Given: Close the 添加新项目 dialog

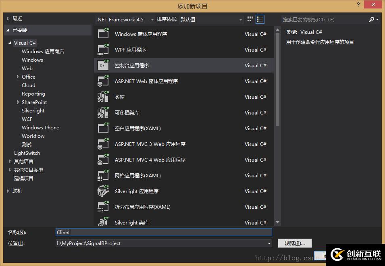Looking at the screenshot, I should point(373,4).
